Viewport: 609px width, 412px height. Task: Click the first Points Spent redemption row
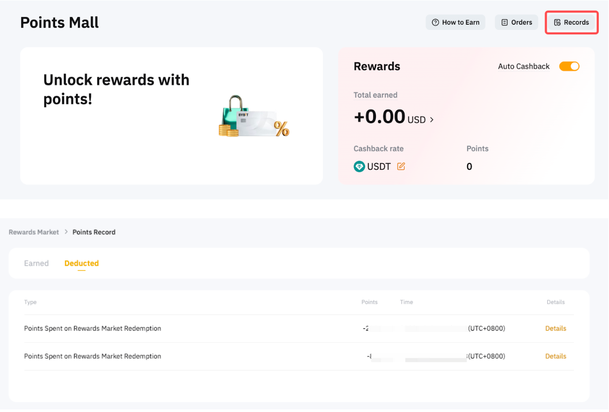coord(93,328)
